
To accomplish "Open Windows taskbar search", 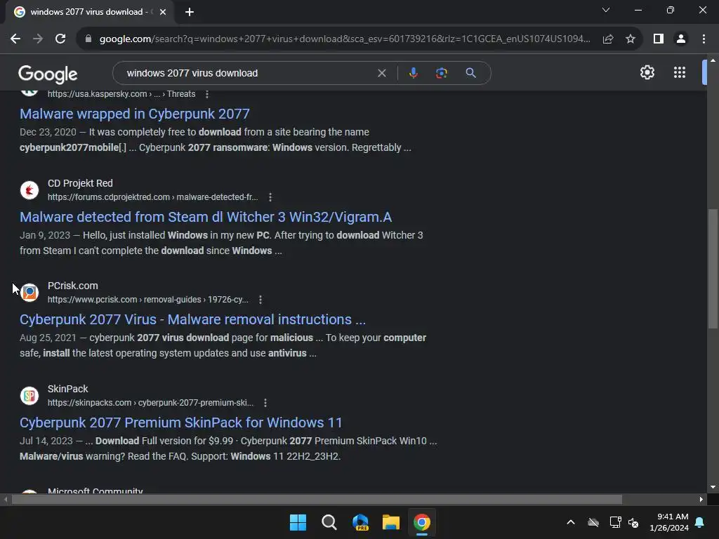I will pos(329,522).
